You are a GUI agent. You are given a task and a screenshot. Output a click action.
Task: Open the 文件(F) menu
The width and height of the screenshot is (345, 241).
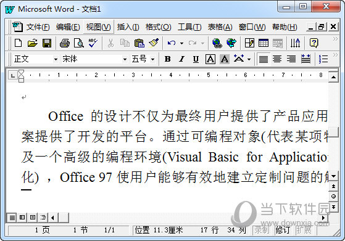(x=38, y=27)
